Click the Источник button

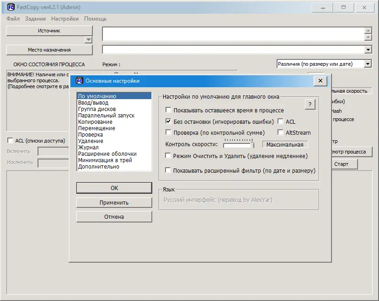tap(49, 31)
